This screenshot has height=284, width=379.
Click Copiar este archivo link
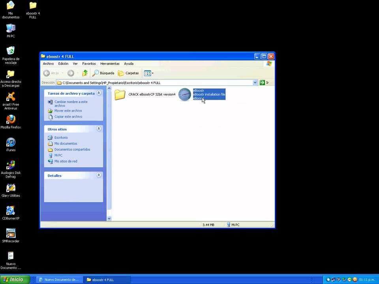point(68,116)
